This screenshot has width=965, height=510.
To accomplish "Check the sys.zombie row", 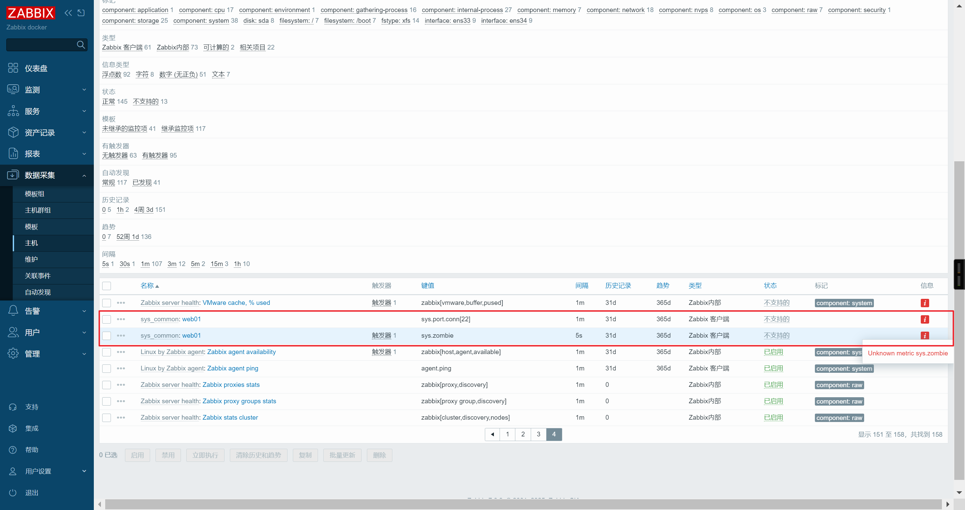I will 107,336.
